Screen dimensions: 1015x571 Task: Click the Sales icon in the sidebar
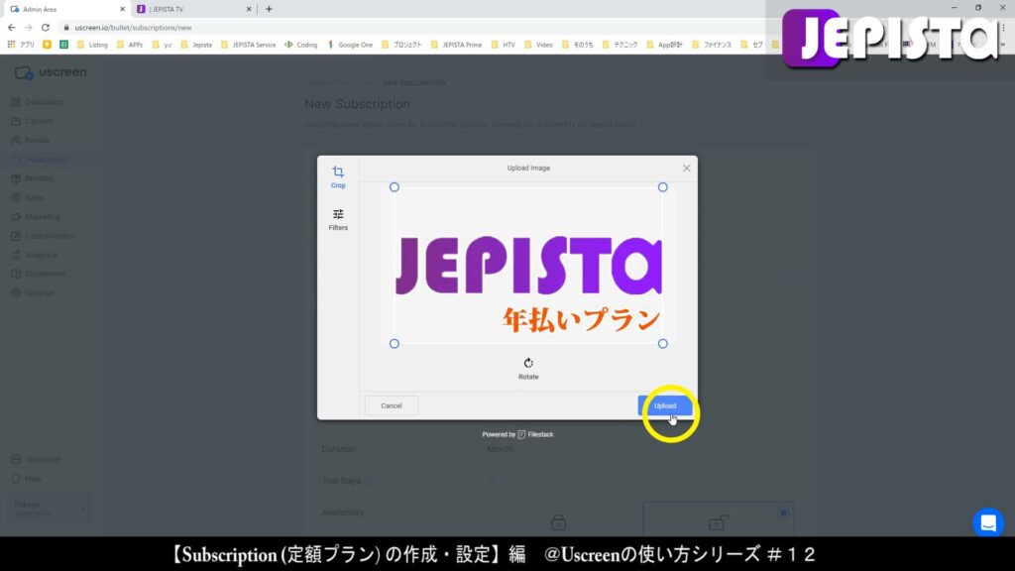point(16,197)
